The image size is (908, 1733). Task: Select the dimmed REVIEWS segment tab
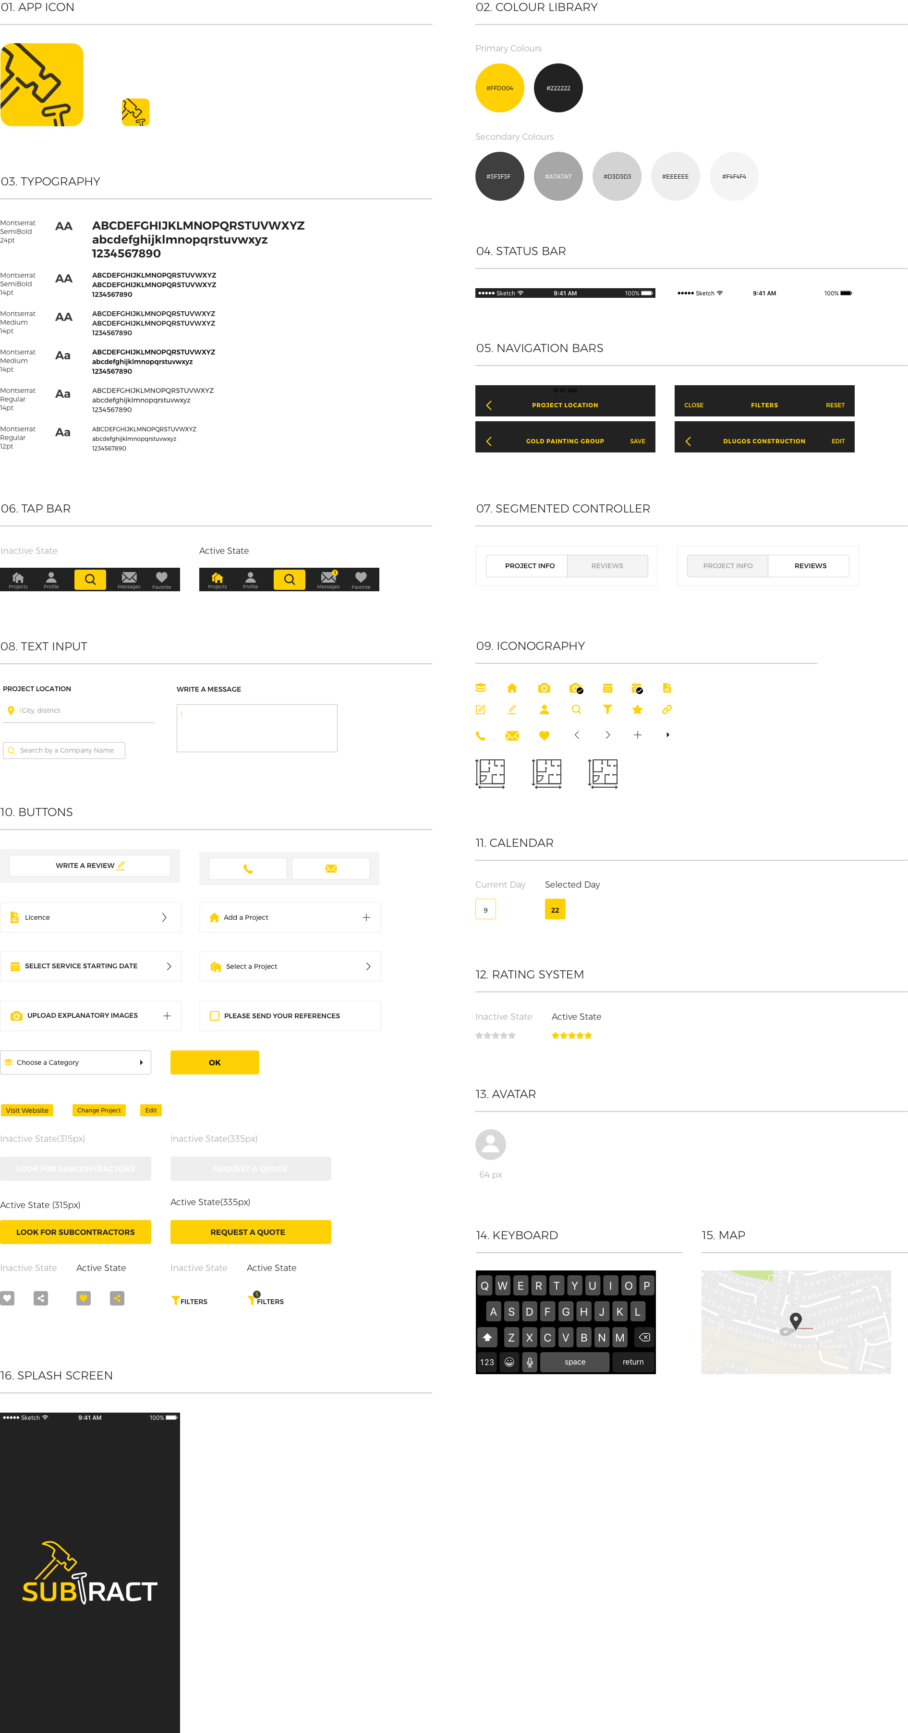pyautogui.click(x=606, y=566)
